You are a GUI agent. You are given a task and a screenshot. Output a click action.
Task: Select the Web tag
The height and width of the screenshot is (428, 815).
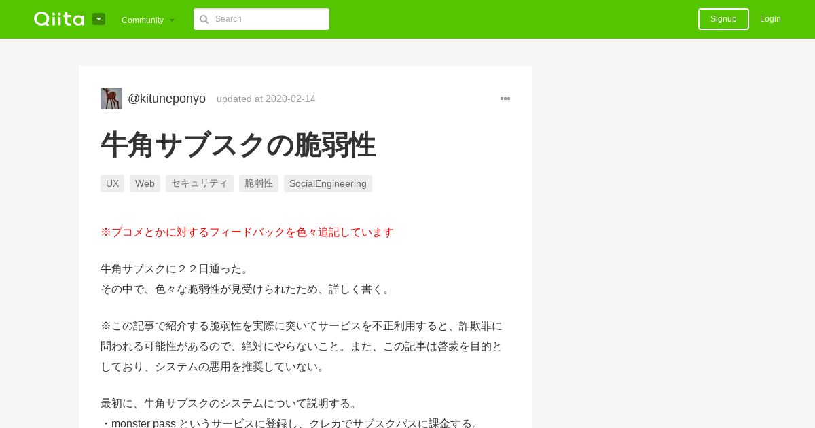click(x=145, y=183)
